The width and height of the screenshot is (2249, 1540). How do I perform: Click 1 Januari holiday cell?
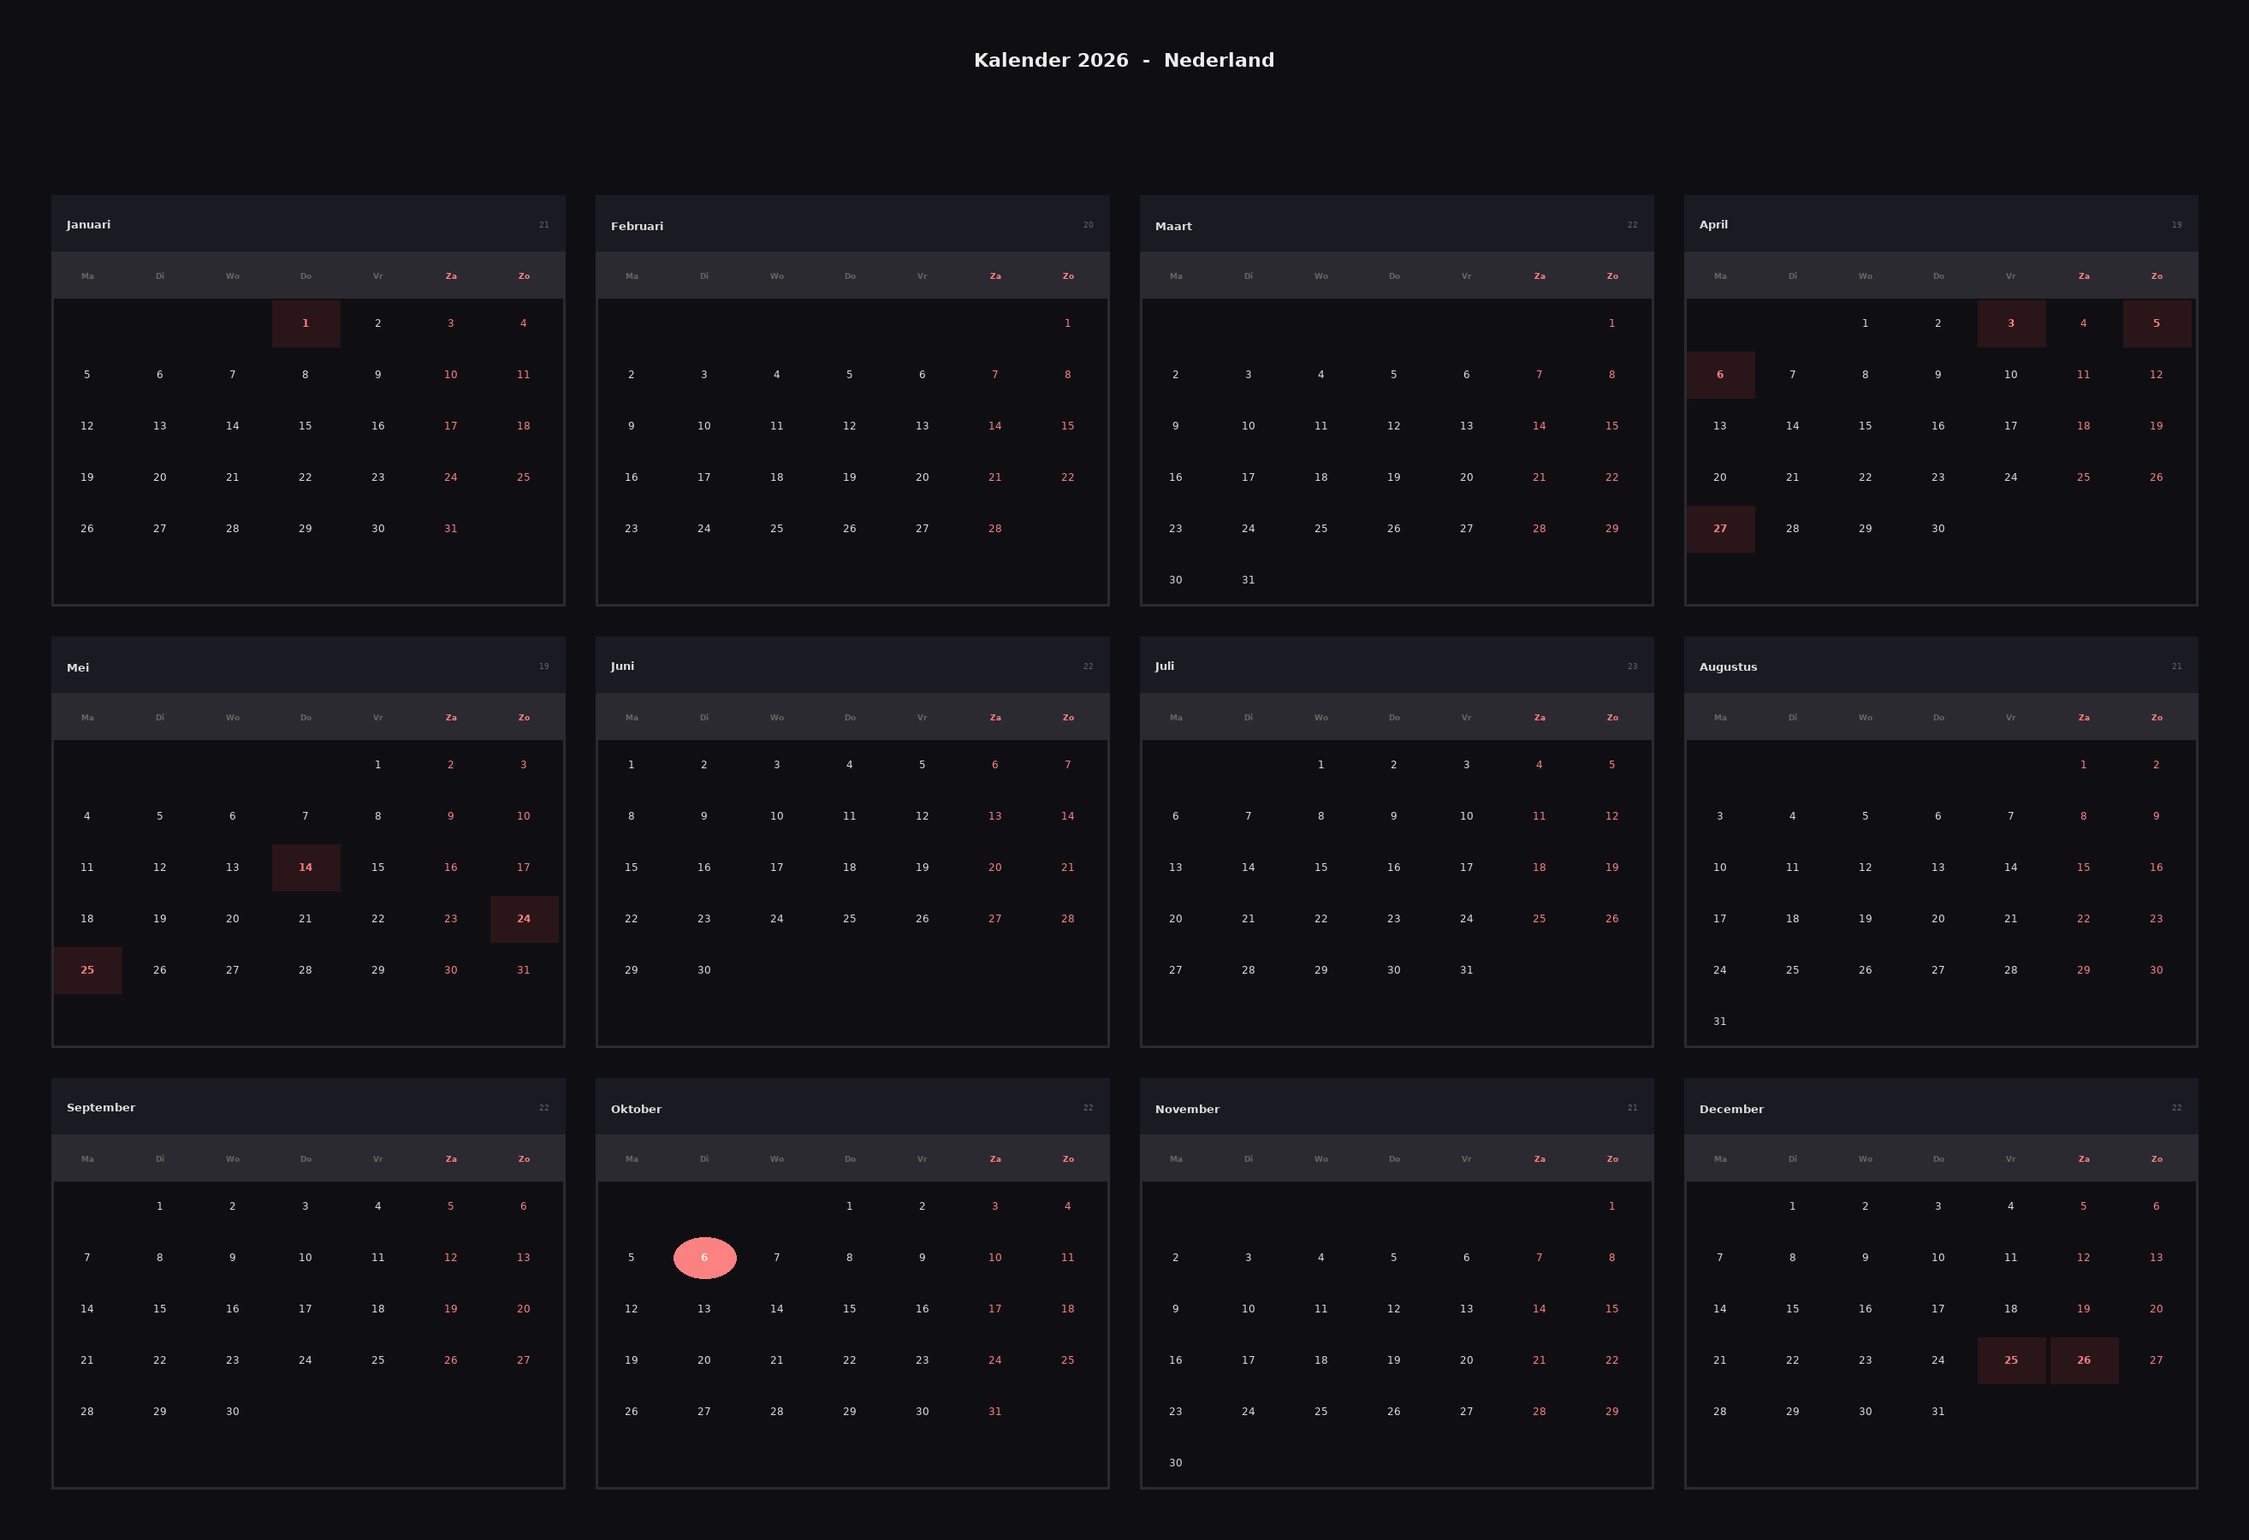tap(306, 323)
